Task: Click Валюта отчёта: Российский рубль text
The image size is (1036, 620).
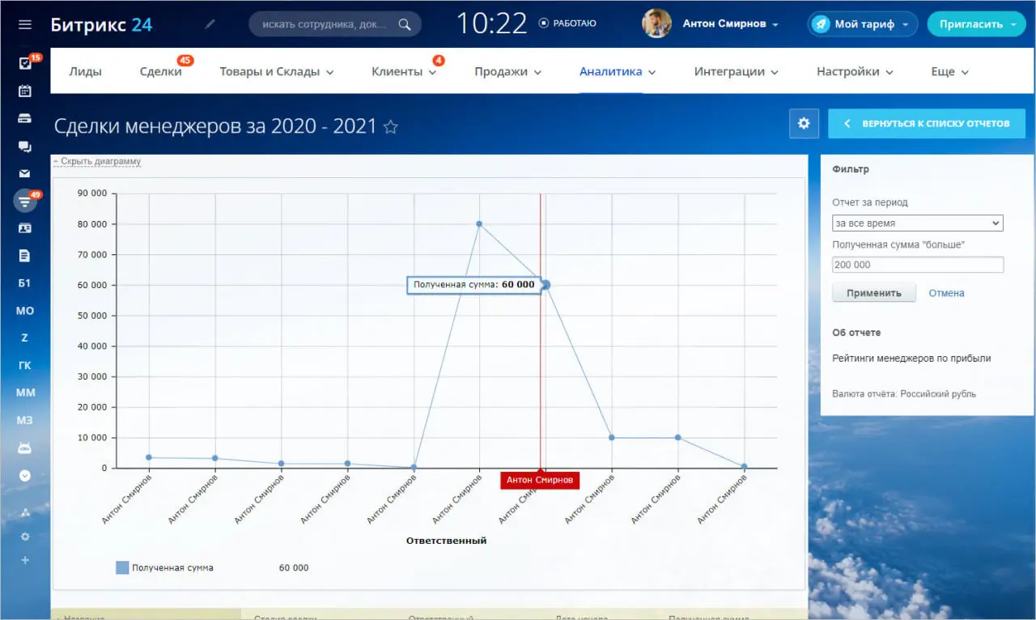Action: point(904,393)
